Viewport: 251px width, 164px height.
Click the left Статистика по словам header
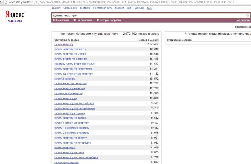tap(67, 40)
